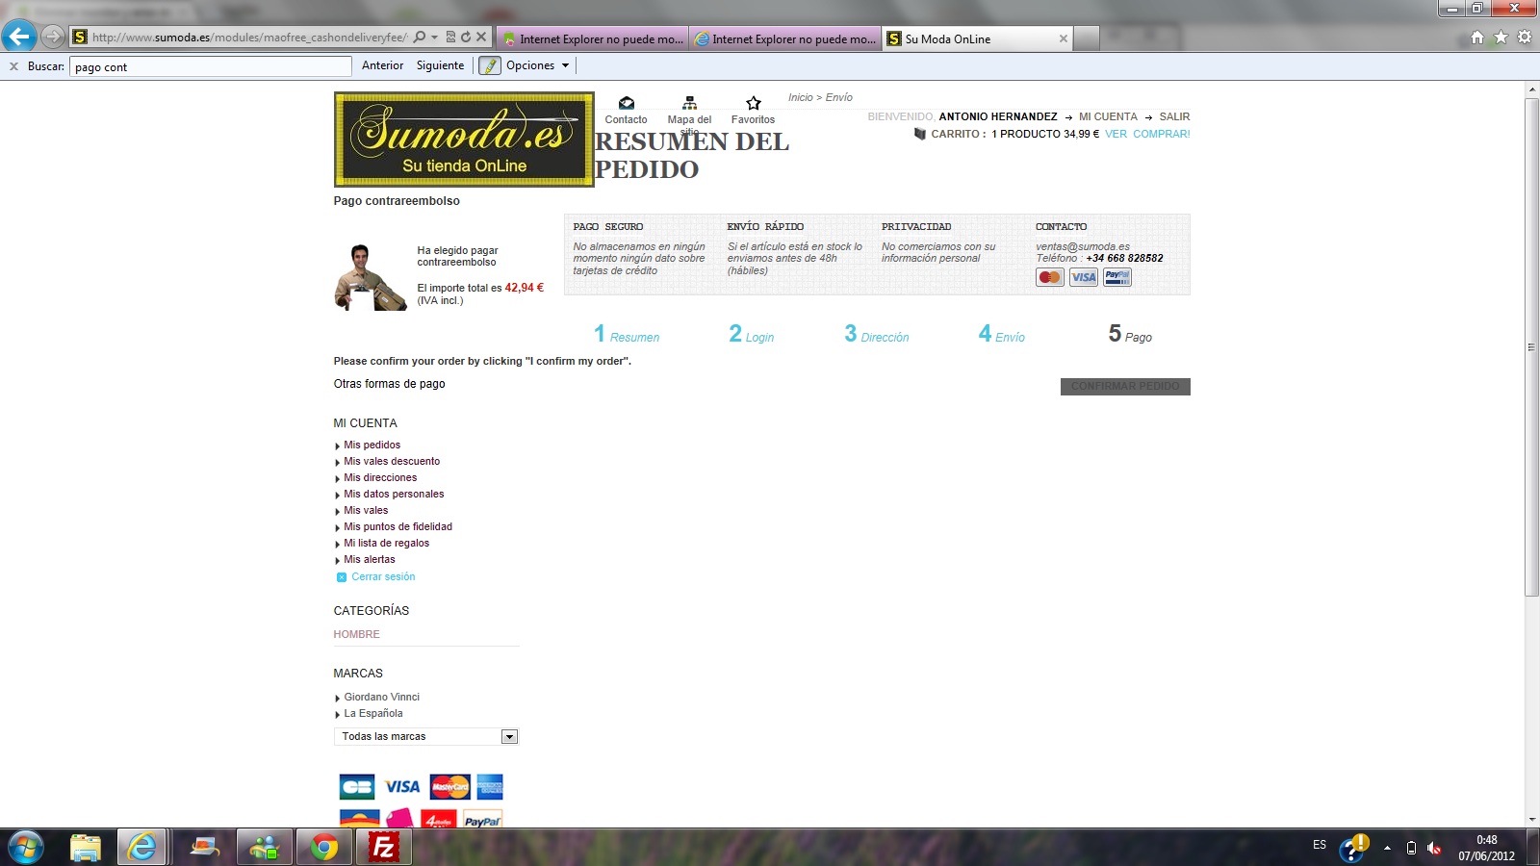Viewport: 1540px width, 866px height.
Task: Click the browser Forward arrow button
Action: 53,37
